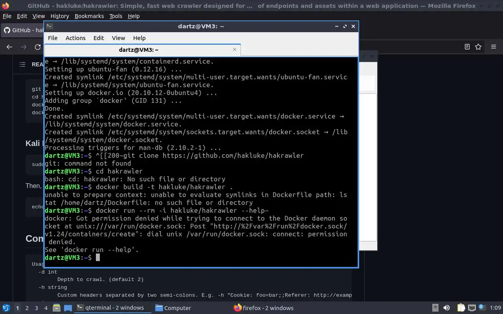The height and width of the screenshot is (314, 503).
Task: Open the terminal's File menu
Action: point(53,38)
